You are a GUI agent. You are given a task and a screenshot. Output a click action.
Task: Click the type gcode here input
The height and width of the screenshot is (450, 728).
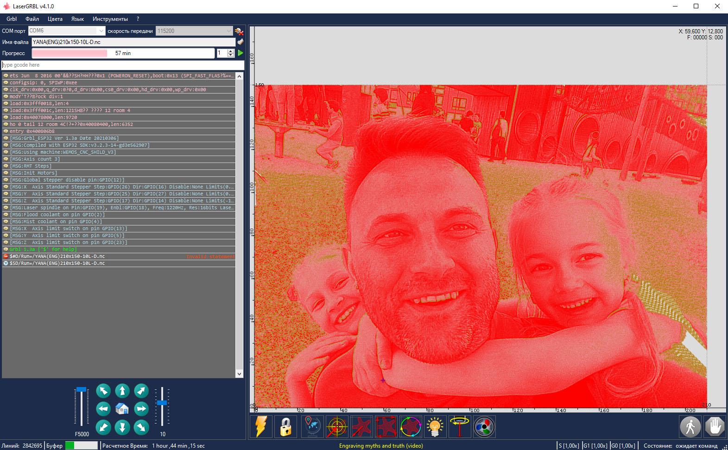click(122, 65)
